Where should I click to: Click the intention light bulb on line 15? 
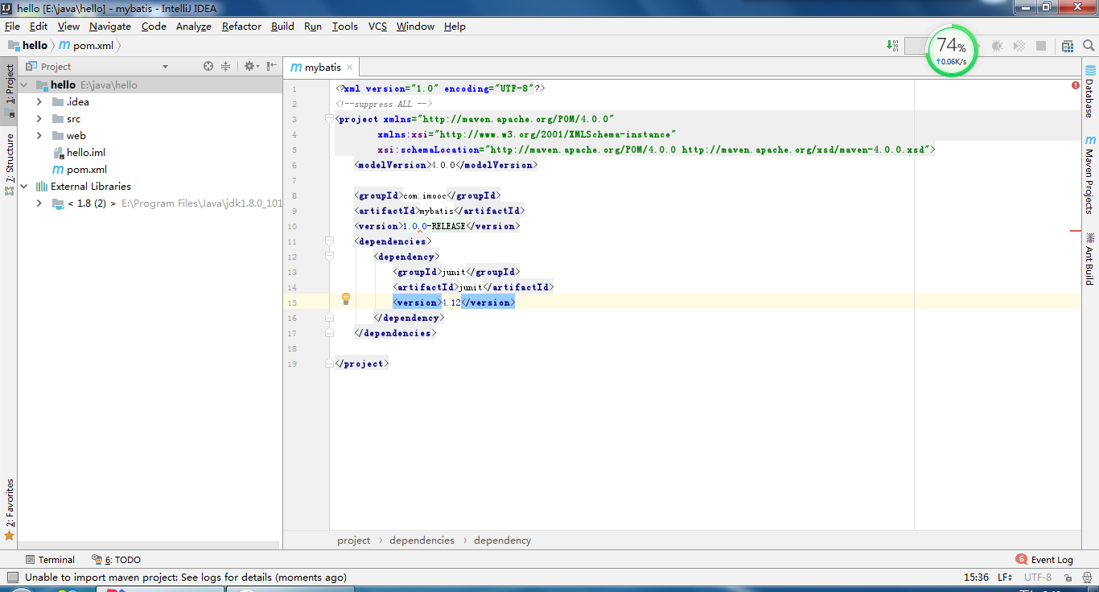(x=346, y=299)
